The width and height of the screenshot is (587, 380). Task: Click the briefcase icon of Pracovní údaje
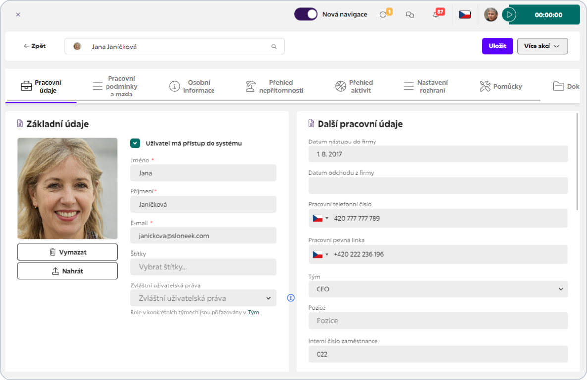(26, 86)
